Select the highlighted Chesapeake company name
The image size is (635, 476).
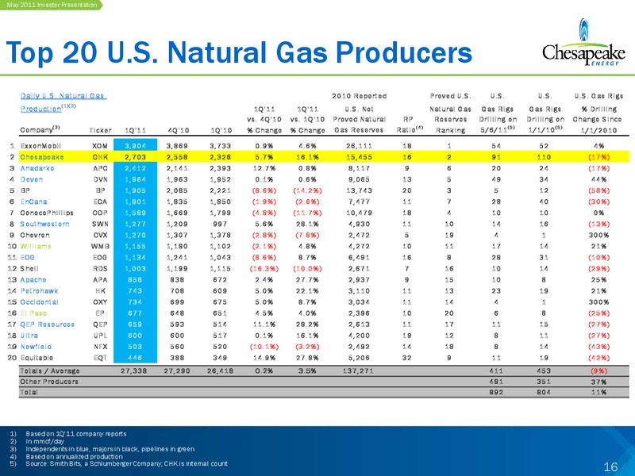pos(42,157)
